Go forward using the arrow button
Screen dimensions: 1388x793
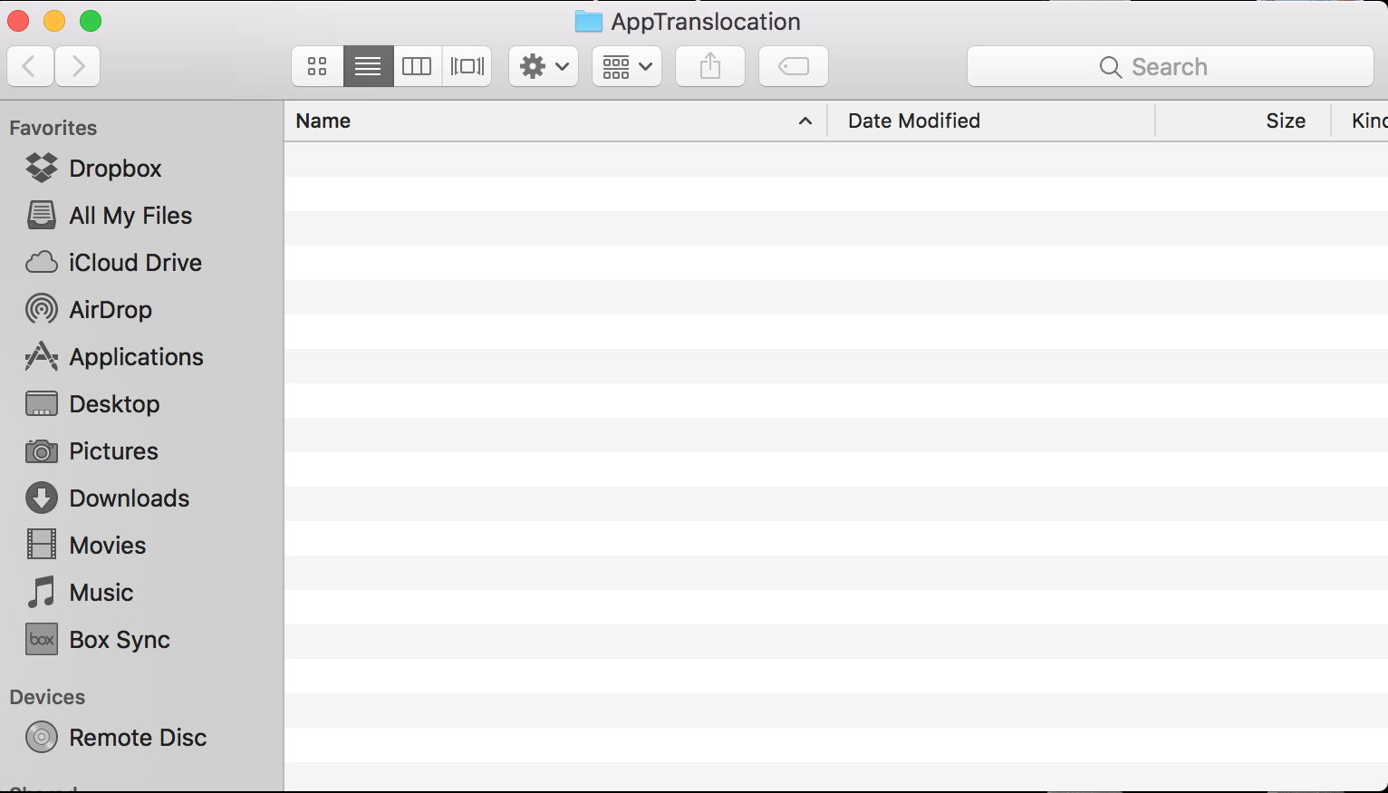click(78, 66)
